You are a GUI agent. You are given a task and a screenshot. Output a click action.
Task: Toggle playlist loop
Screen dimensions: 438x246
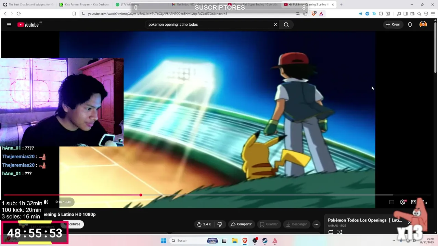331,232
